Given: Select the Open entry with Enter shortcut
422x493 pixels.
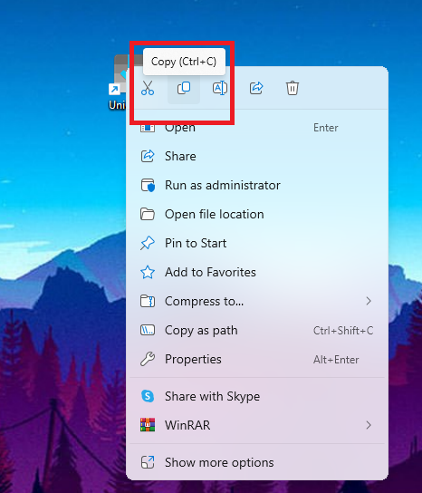Looking at the screenshot, I should click(257, 128).
